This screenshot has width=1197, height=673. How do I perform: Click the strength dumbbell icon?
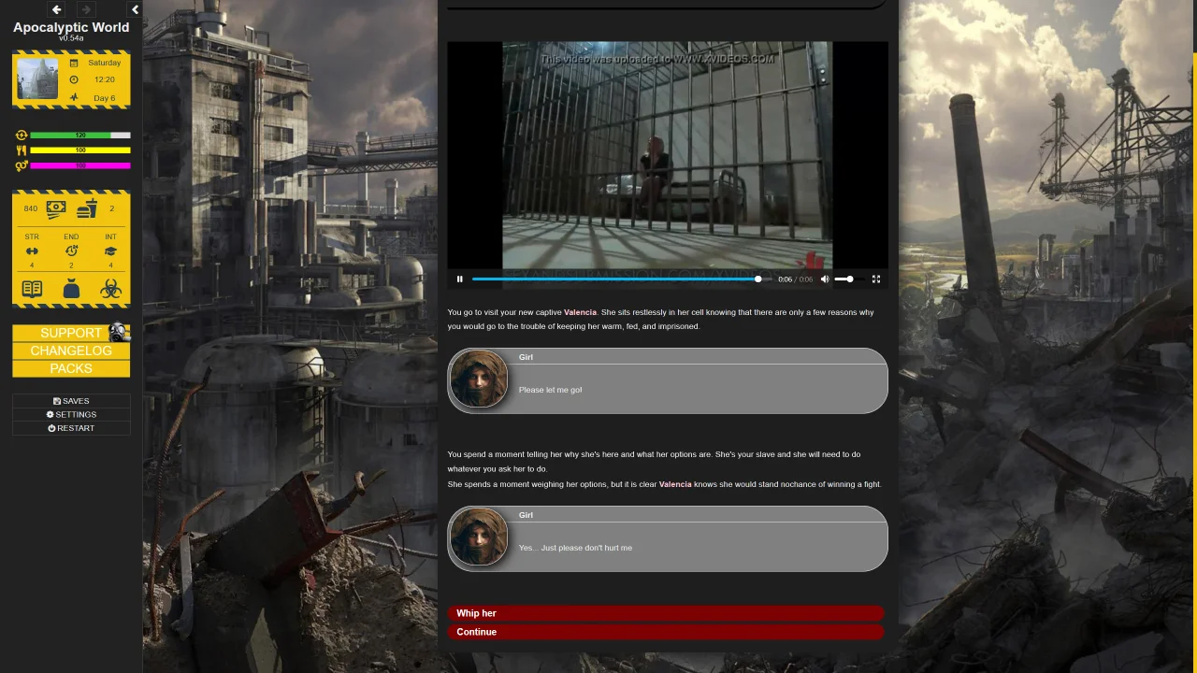32,251
